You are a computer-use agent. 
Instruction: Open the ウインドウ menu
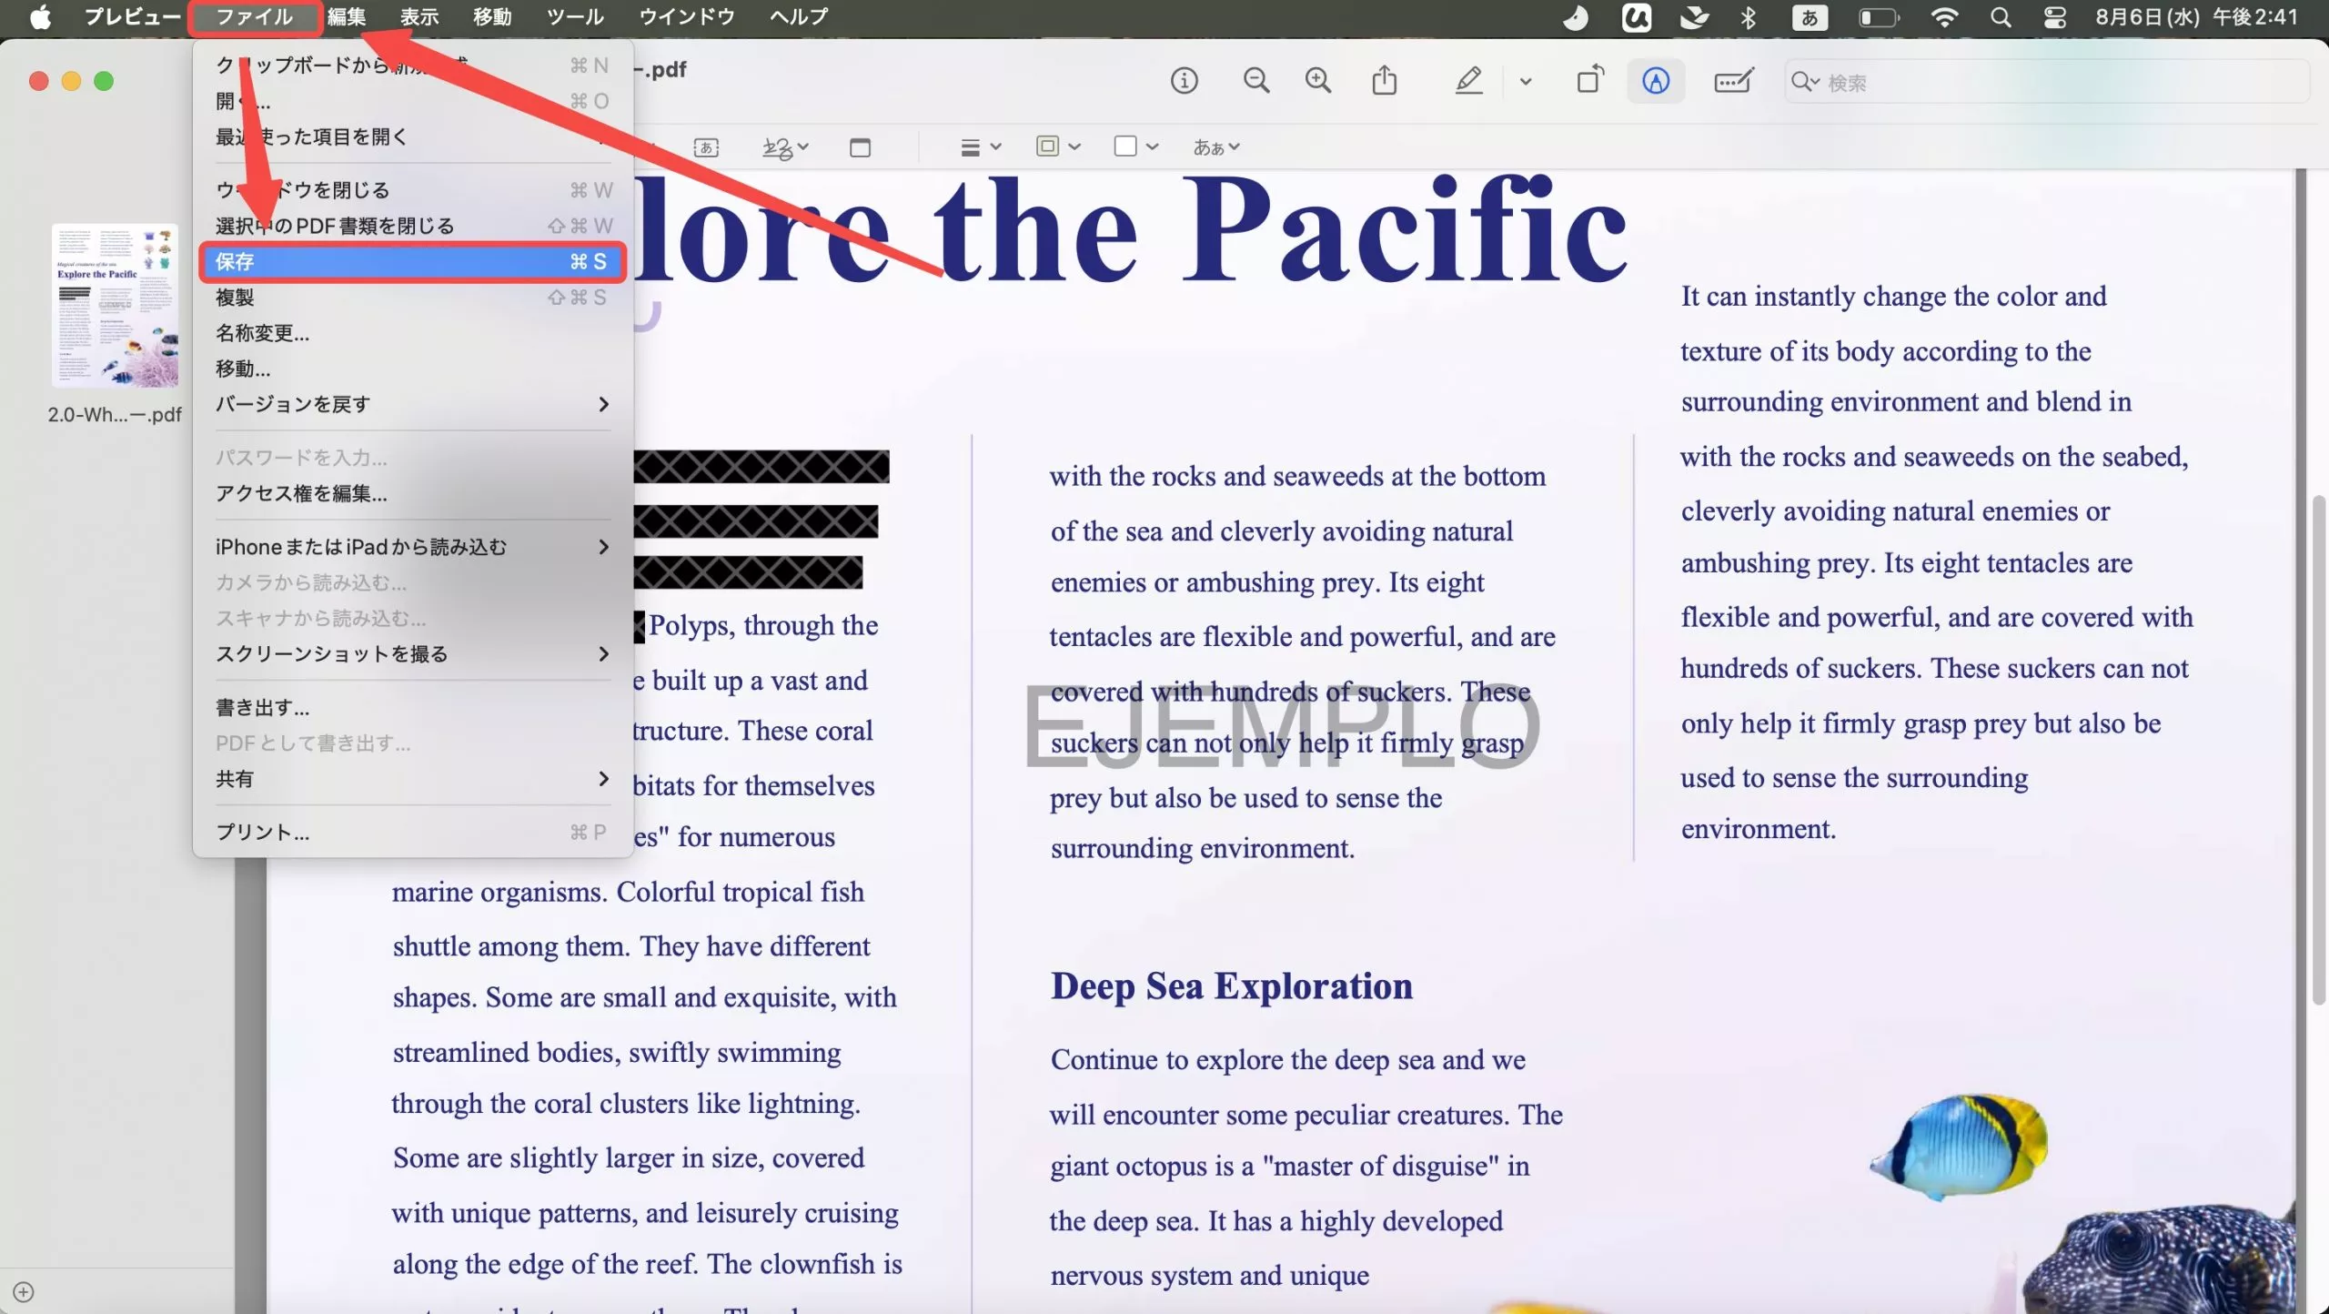tap(687, 17)
